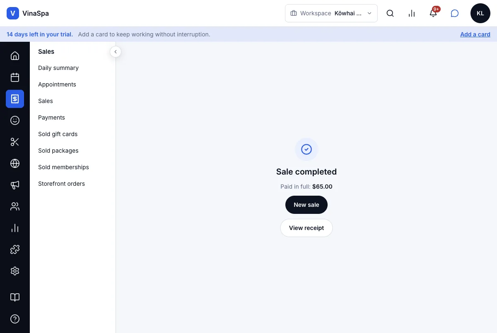Open the Calendar icon in sidebar

click(15, 77)
